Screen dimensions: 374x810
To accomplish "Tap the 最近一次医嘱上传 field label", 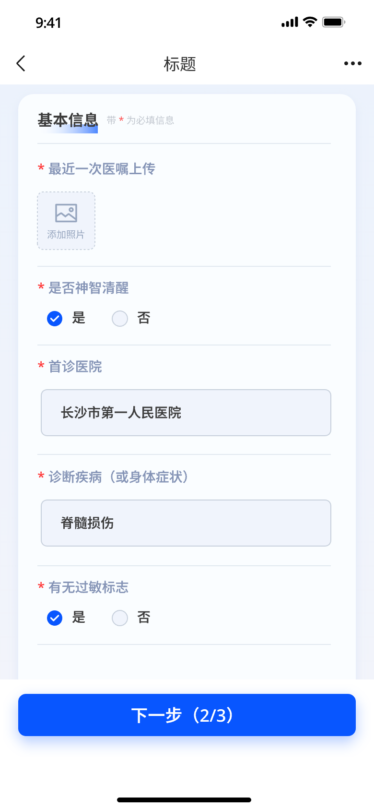I will [x=102, y=169].
